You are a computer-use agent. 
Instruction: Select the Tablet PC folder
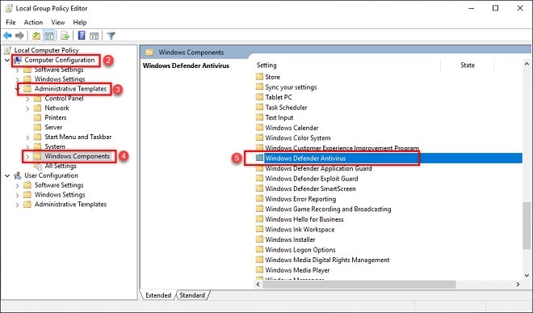tap(279, 97)
